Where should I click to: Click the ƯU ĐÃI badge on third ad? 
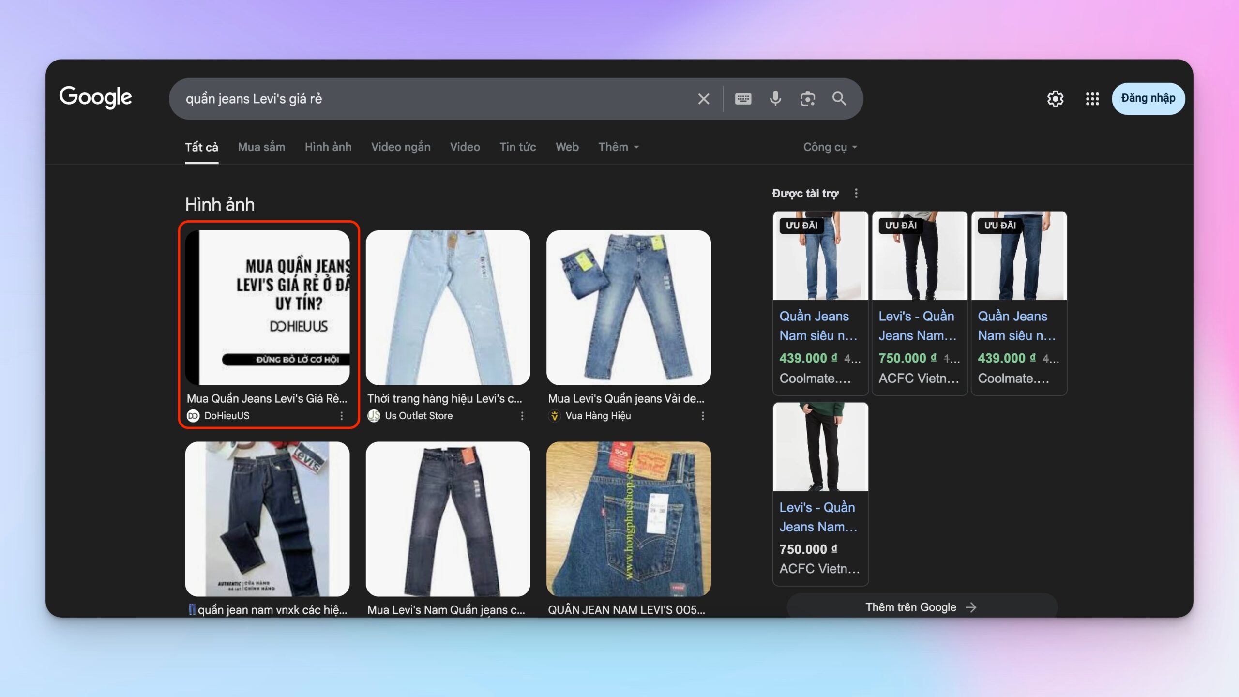click(x=1000, y=226)
